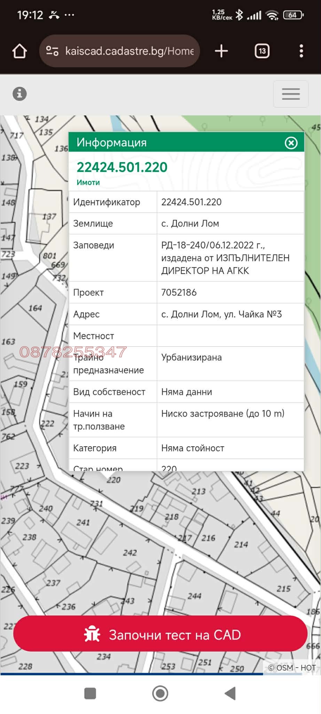The image size is (321, 714).
Task: Close the Информация popup
Action: coord(291,143)
